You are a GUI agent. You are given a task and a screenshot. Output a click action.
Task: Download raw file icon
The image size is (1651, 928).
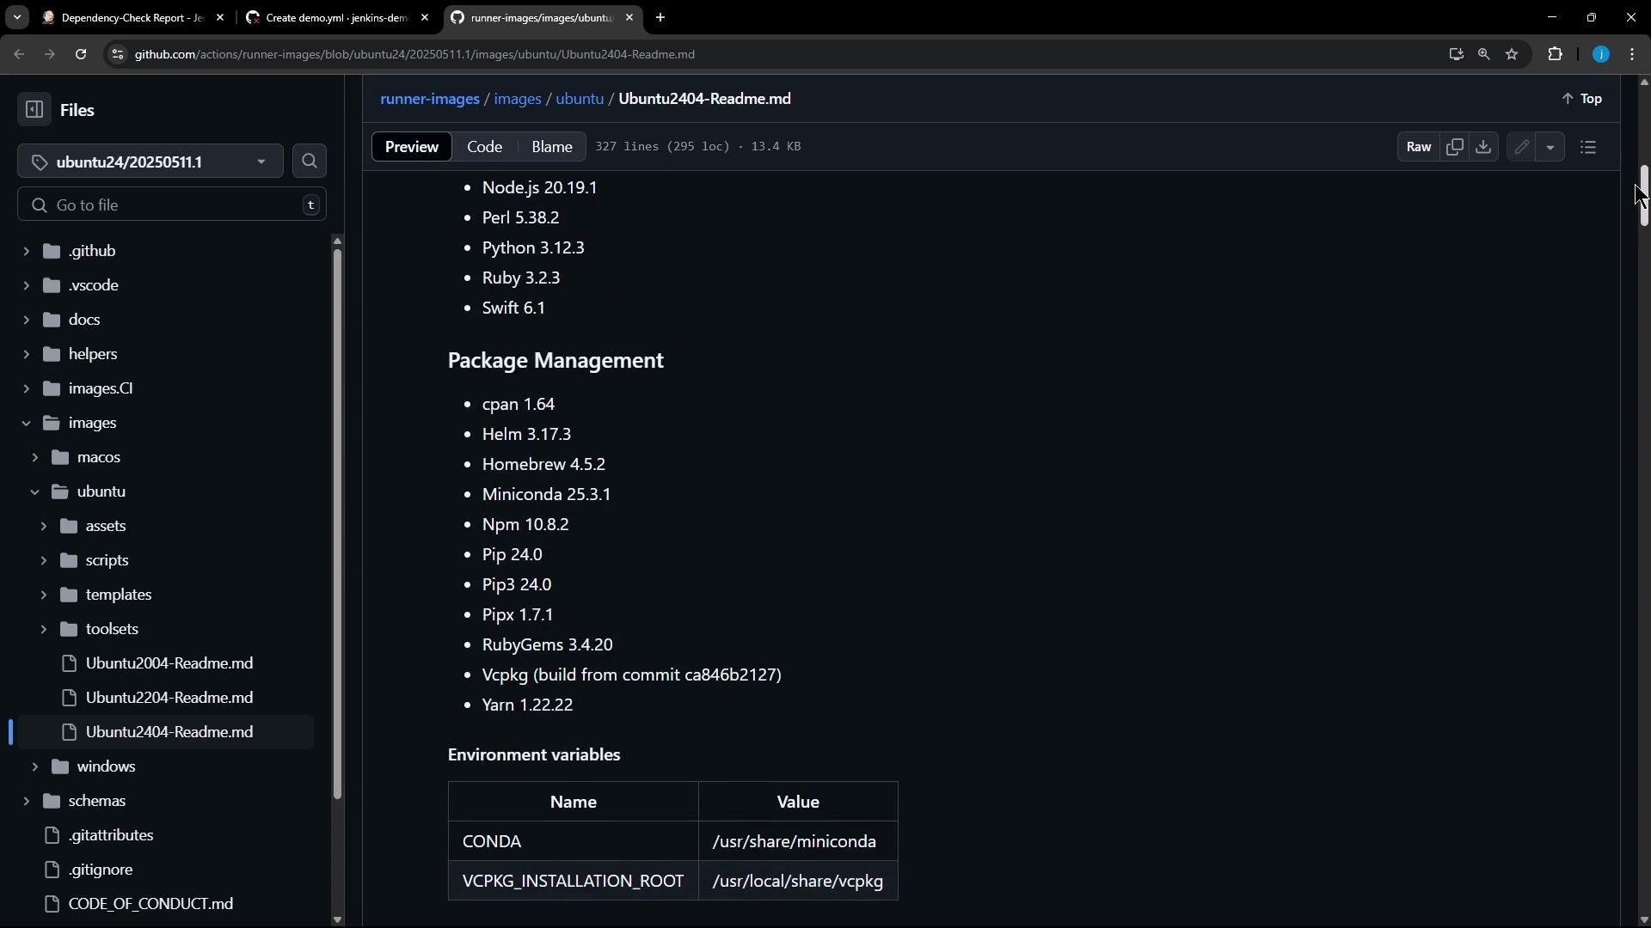point(1483,147)
